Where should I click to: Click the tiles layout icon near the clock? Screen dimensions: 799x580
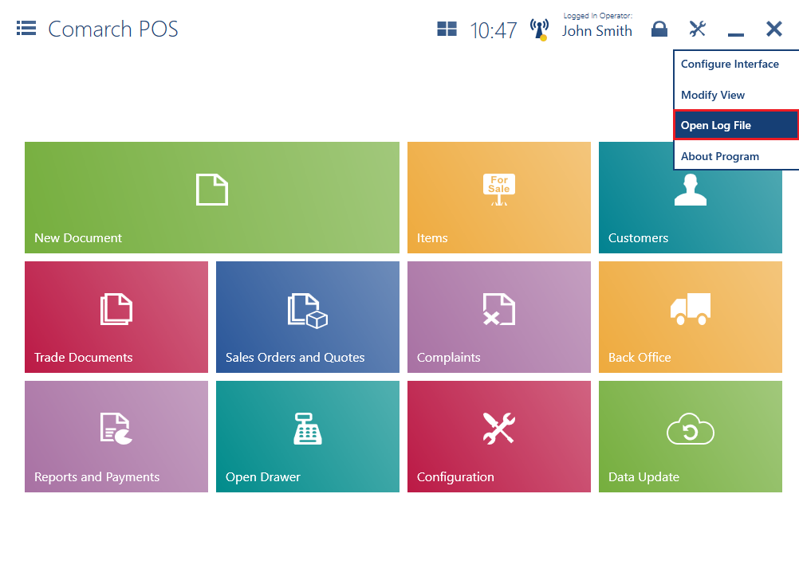[x=447, y=29]
